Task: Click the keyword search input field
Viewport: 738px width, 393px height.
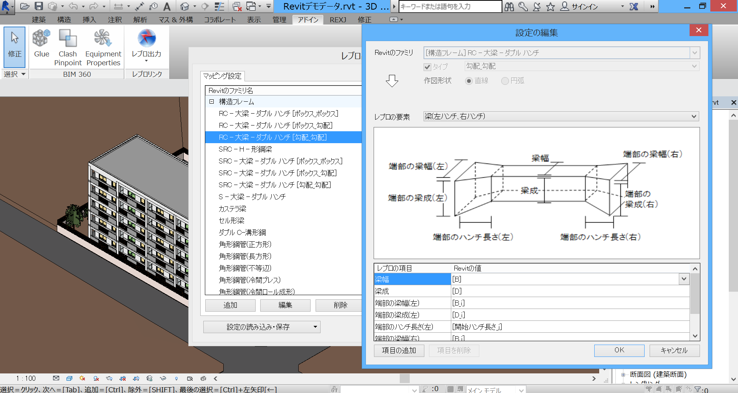Action: coord(450,7)
